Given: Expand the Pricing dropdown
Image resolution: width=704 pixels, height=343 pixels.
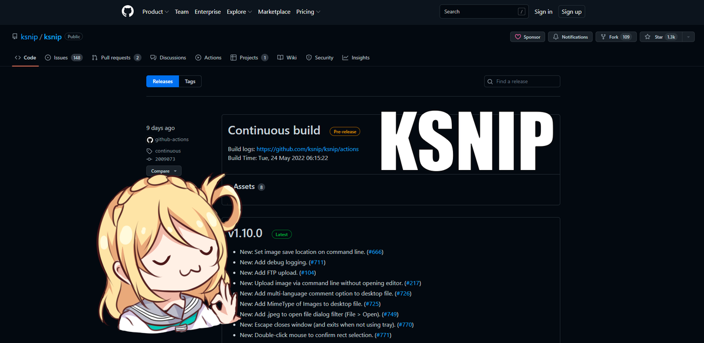Looking at the screenshot, I should [307, 12].
